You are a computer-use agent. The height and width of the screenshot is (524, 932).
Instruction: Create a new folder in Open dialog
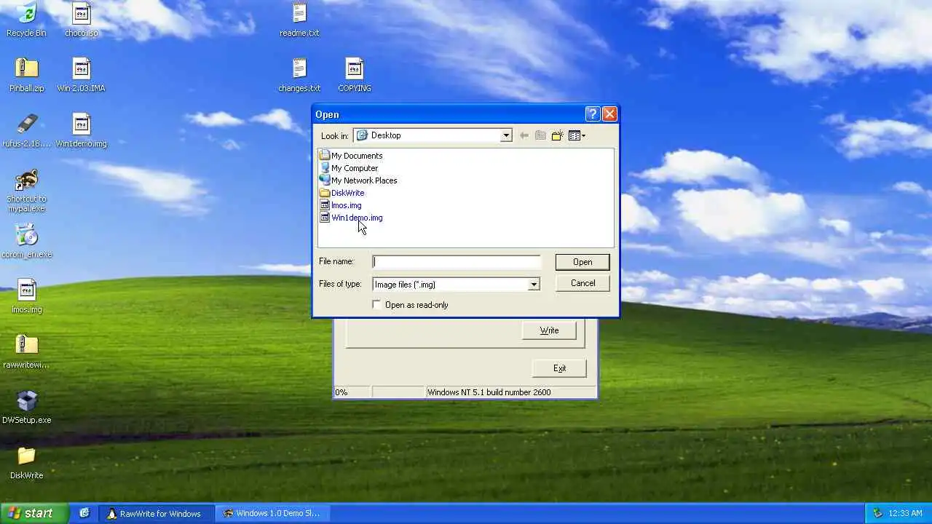[558, 135]
